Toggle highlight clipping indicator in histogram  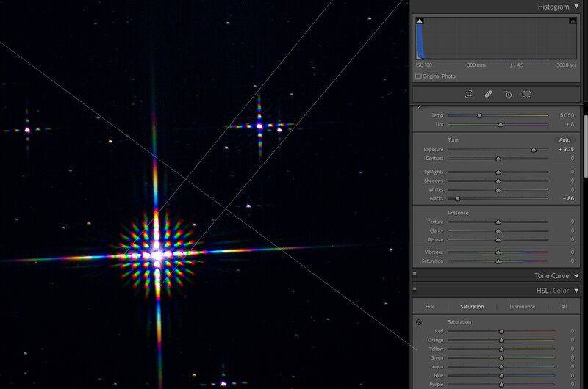573,21
